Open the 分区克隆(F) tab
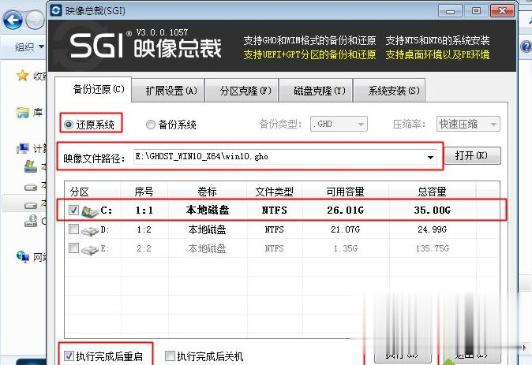The image size is (532, 365). point(242,91)
